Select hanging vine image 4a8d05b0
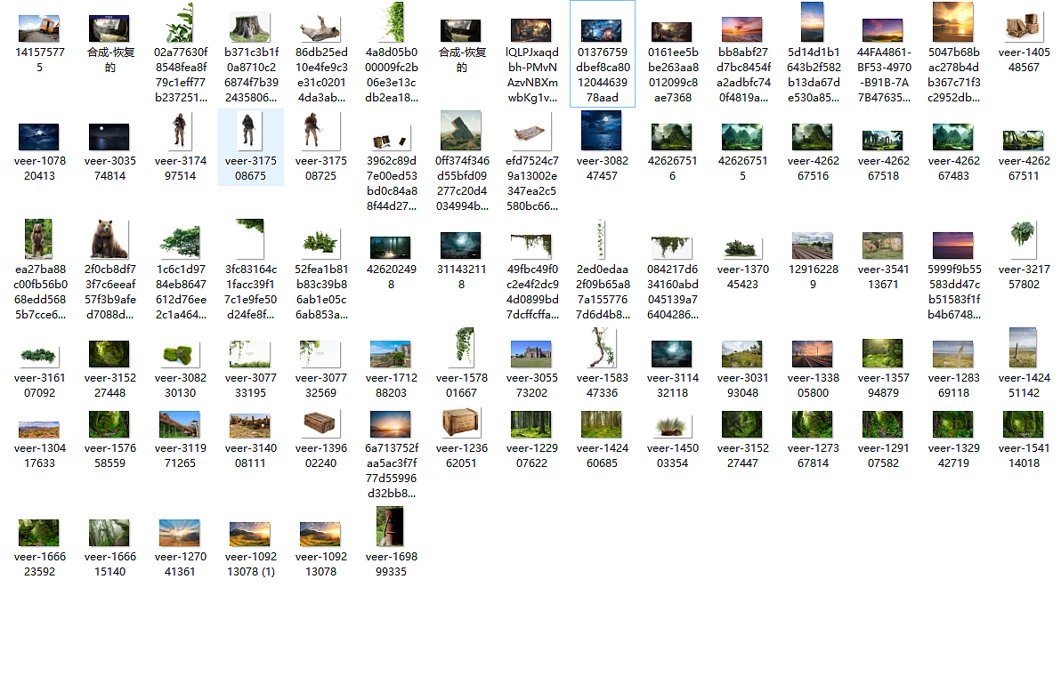1061x676 pixels. coord(391,22)
